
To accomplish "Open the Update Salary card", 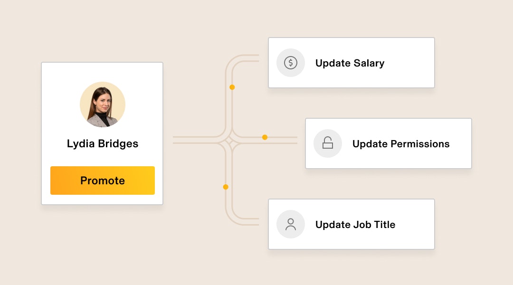I will tap(351, 63).
